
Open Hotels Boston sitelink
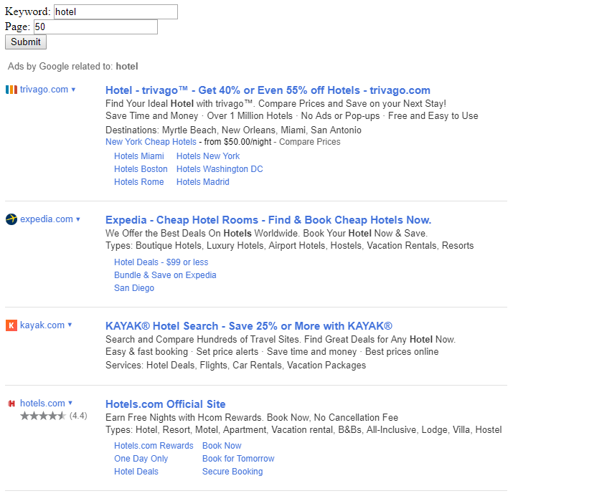[141, 169]
